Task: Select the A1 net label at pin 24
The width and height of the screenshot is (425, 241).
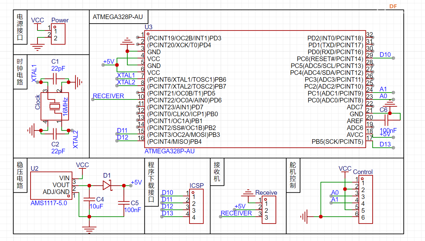Action: pos(383,89)
